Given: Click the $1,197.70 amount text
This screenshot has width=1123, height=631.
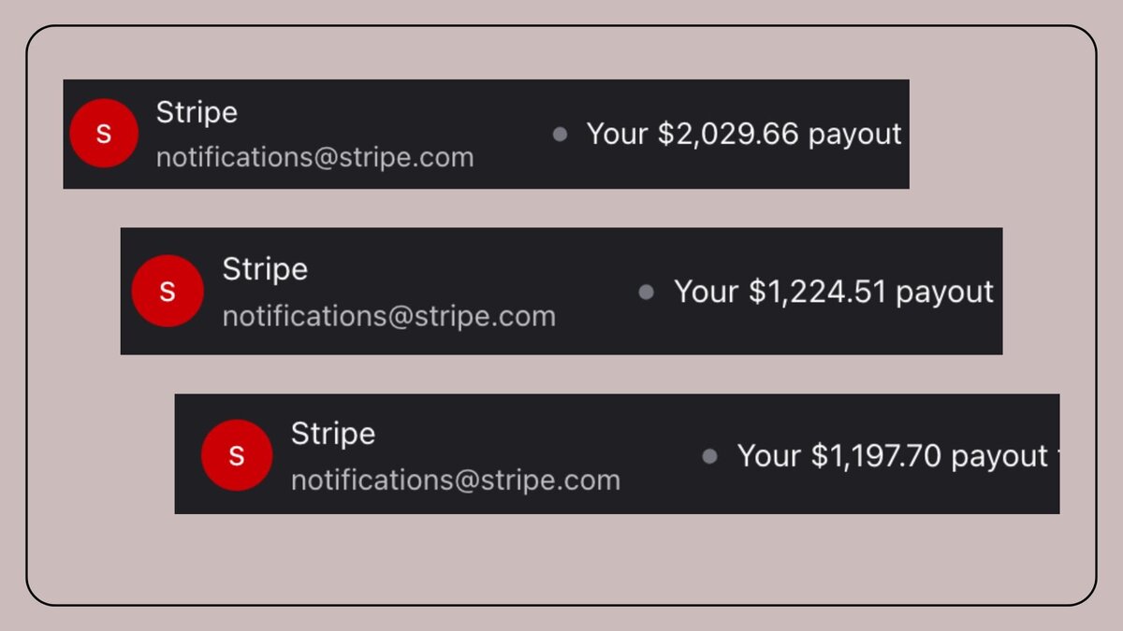Looking at the screenshot, I should pos(880,456).
